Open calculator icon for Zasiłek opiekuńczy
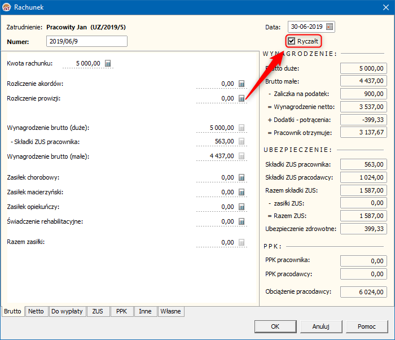395x340 pixels. [x=242, y=207]
